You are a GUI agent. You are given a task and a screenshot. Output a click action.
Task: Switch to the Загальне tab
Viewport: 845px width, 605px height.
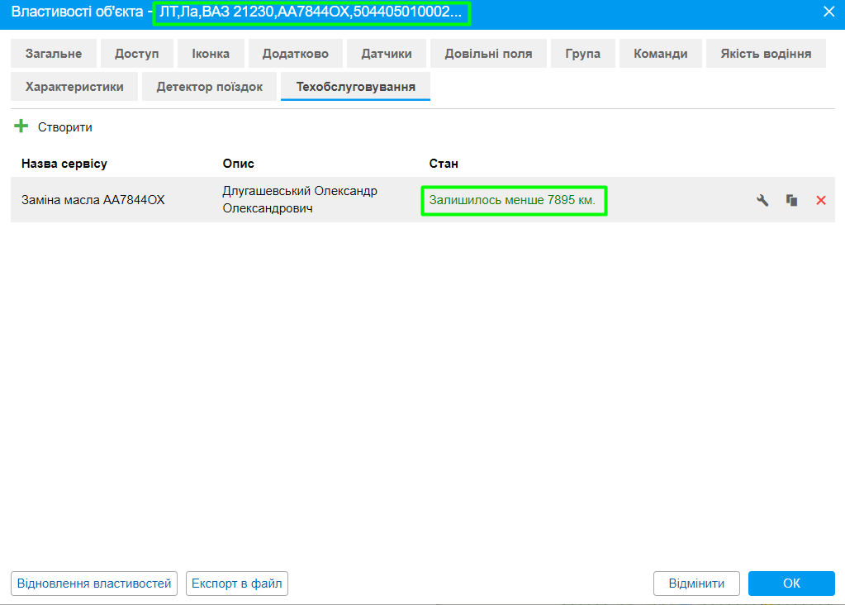tap(54, 54)
